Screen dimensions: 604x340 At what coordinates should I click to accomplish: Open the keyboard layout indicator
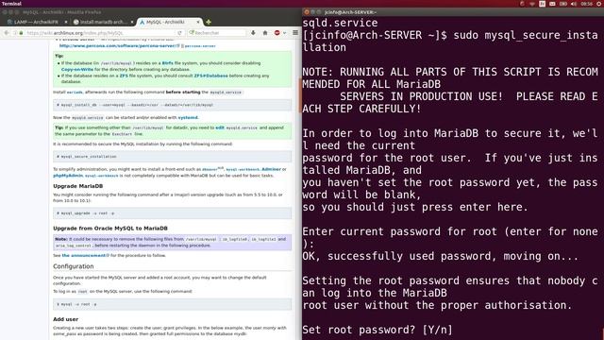pyautogui.click(x=543, y=4)
